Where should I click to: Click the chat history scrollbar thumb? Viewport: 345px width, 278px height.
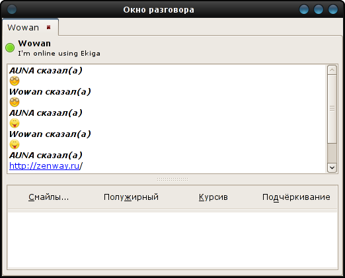pos(332,109)
